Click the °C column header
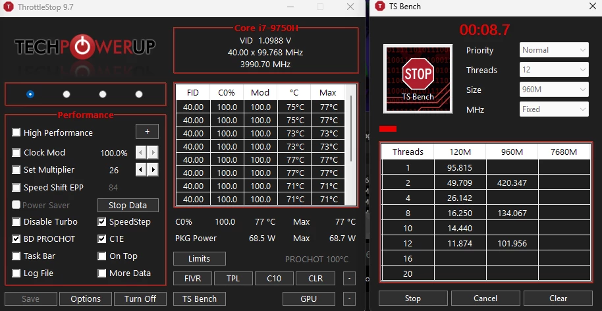Image resolution: width=602 pixels, height=311 pixels. coord(294,92)
